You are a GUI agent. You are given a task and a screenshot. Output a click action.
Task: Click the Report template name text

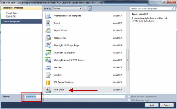coord(57,23)
